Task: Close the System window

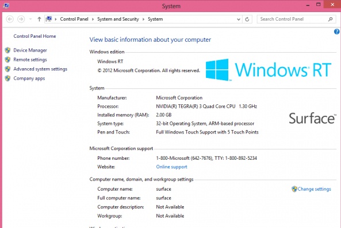Action: tap(332, 5)
